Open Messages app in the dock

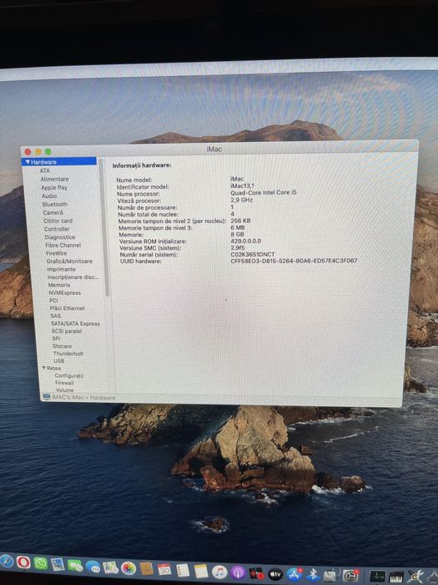[x=93, y=567]
